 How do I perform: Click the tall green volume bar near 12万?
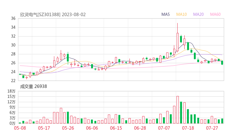[x=181, y=113]
